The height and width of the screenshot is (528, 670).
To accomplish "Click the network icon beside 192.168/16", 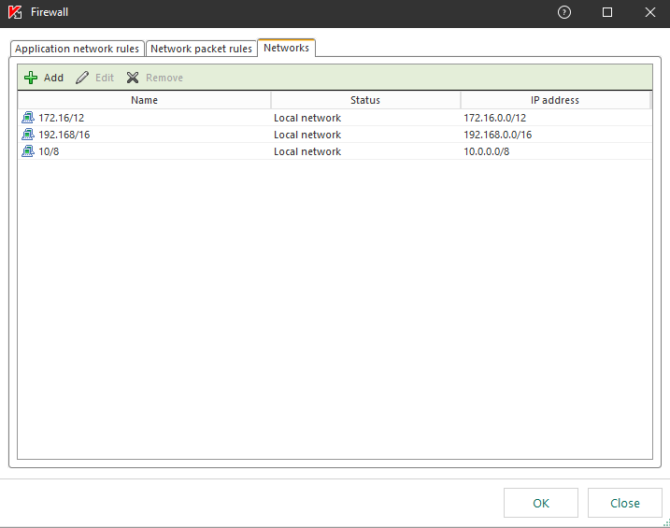I will pos(28,135).
